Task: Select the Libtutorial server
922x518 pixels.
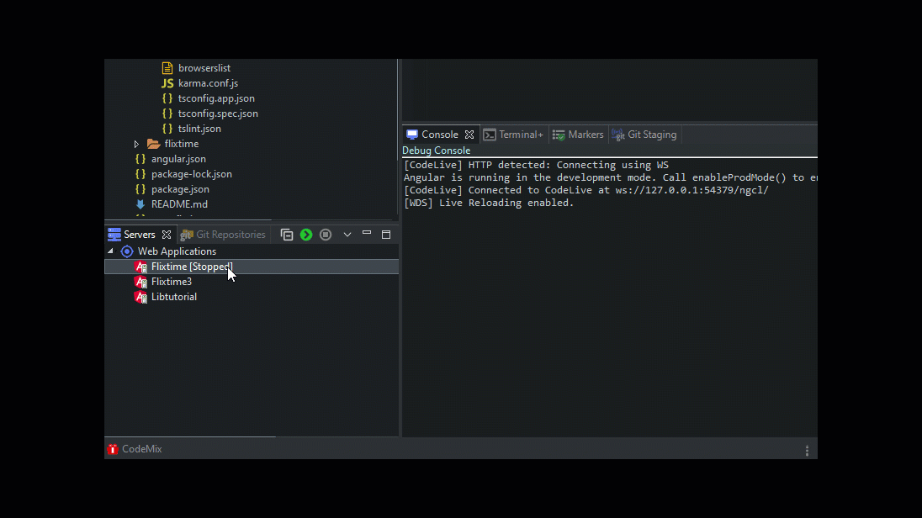Action: (x=173, y=296)
